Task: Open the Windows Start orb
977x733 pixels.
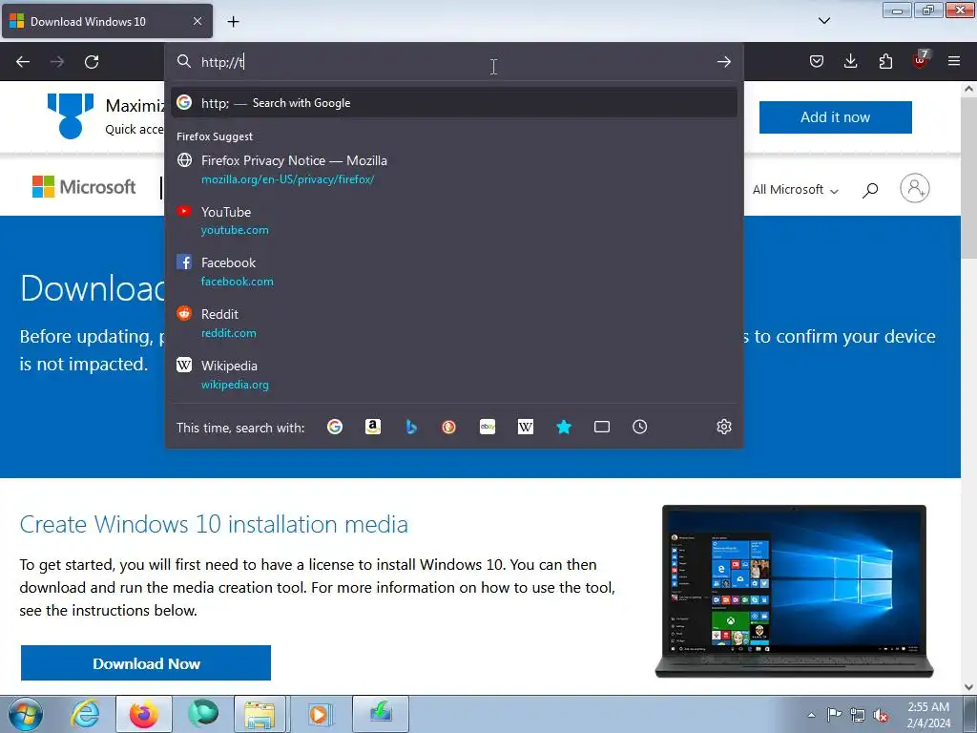Action: pos(25,714)
